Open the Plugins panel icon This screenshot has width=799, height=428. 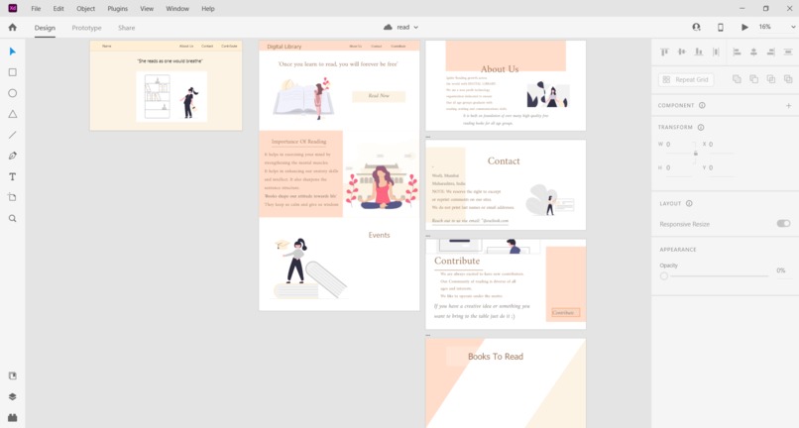pyautogui.click(x=13, y=418)
